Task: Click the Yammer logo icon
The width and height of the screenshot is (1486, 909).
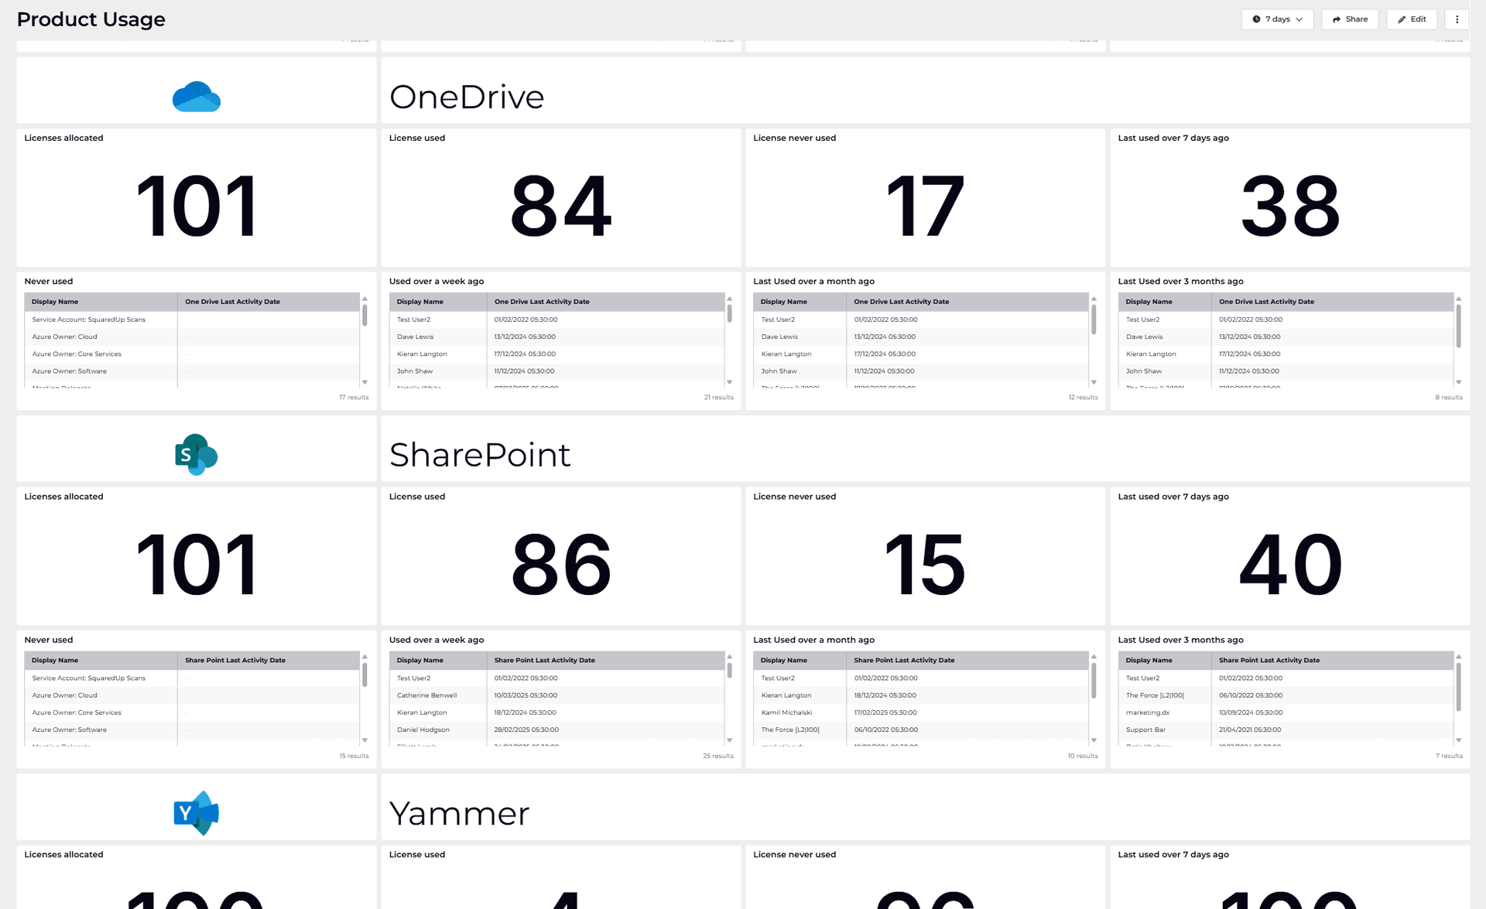Action: point(196,812)
